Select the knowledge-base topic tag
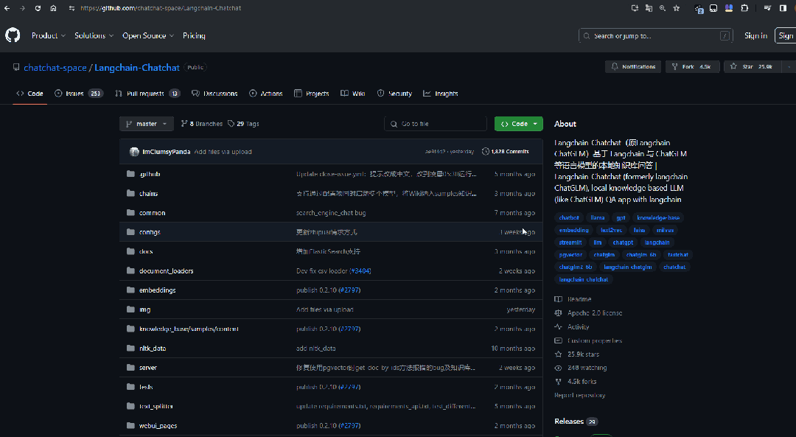The image size is (796, 437). [x=658, y=217]
